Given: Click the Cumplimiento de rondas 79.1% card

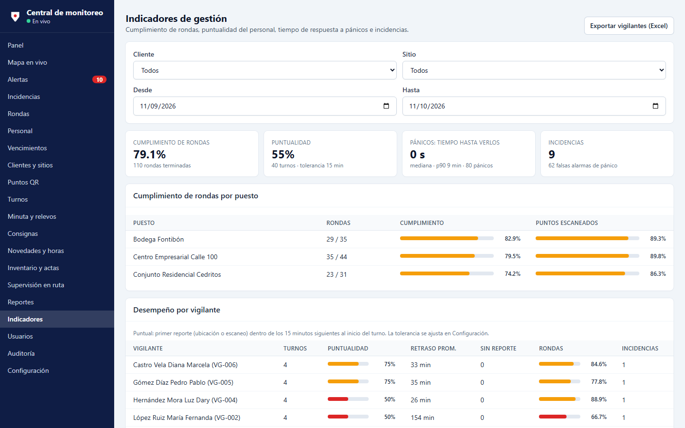Looking at the screenshot, I should pos(192,154).
